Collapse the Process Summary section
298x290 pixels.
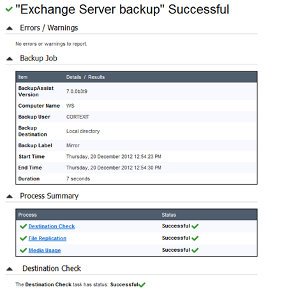pos(10,196)
